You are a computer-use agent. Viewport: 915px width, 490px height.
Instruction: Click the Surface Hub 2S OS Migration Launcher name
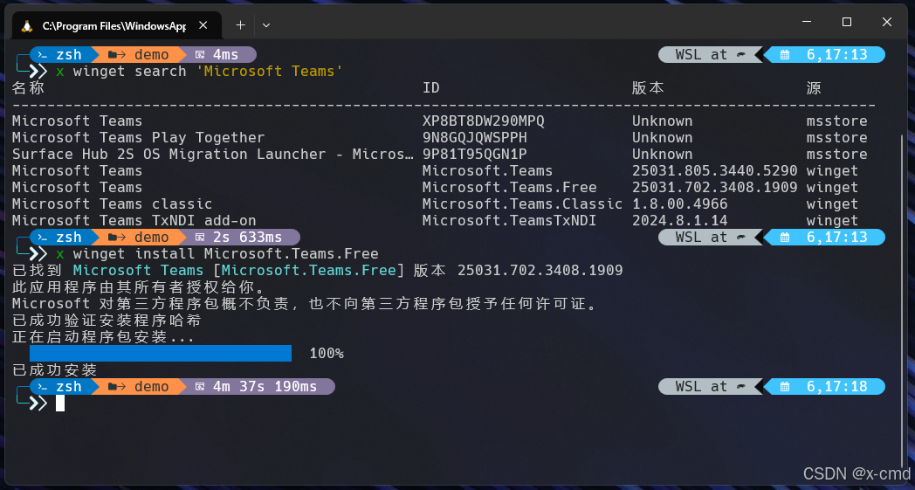(x=213, y=155)
